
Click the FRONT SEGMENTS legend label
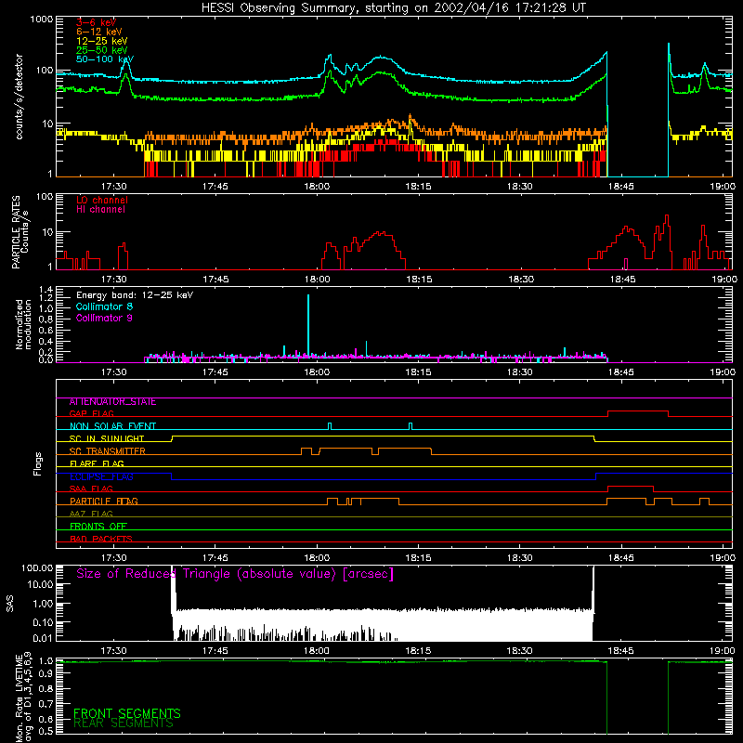[x=127, y=713]
